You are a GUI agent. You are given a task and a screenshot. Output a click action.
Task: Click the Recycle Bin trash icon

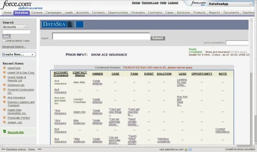click(x=4, y=132)
